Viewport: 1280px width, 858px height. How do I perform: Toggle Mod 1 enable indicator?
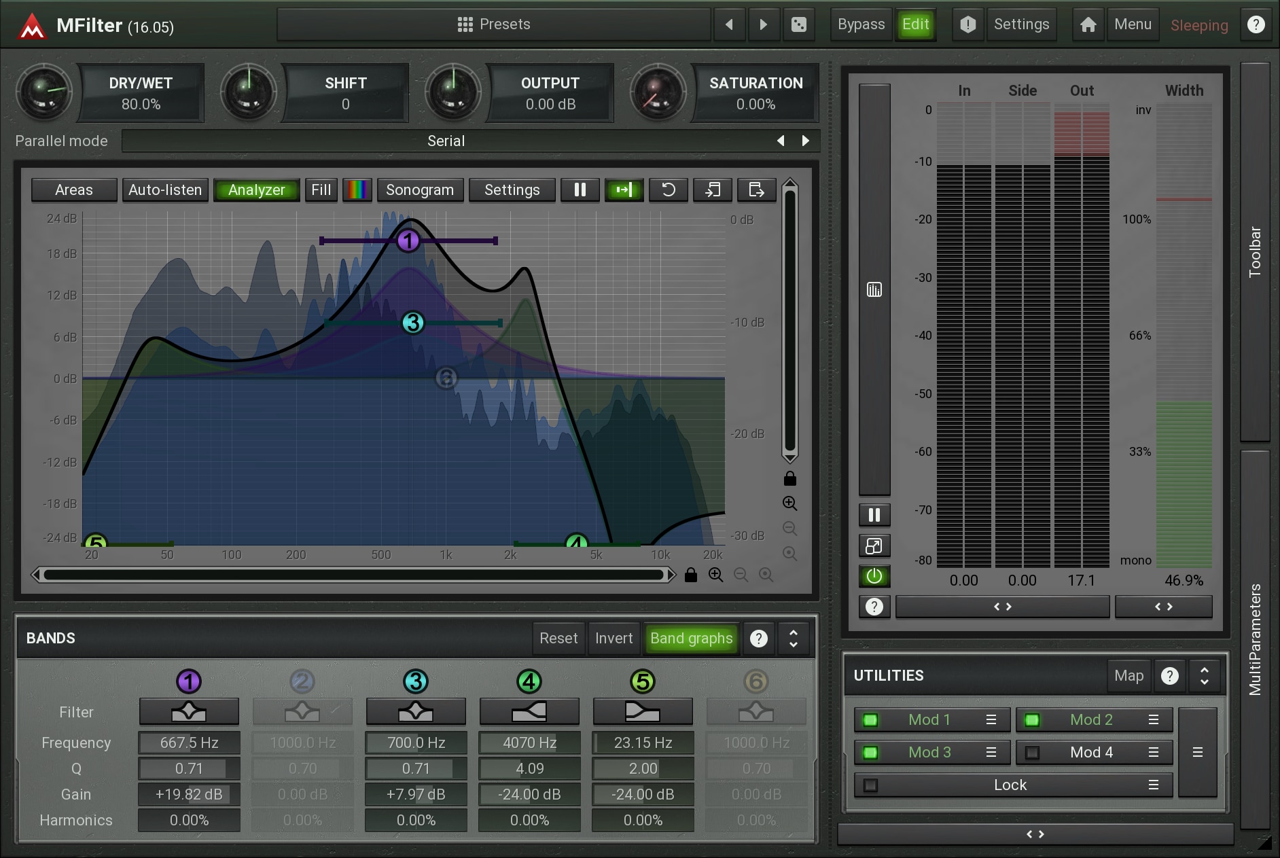(870, 719)
